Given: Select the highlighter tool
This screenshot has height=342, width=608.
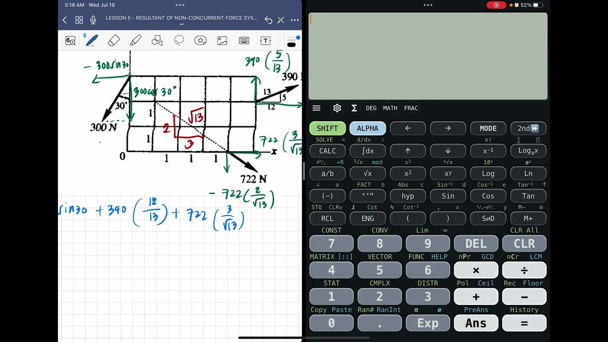Looking at the screenshot, I should pos(135,41).
